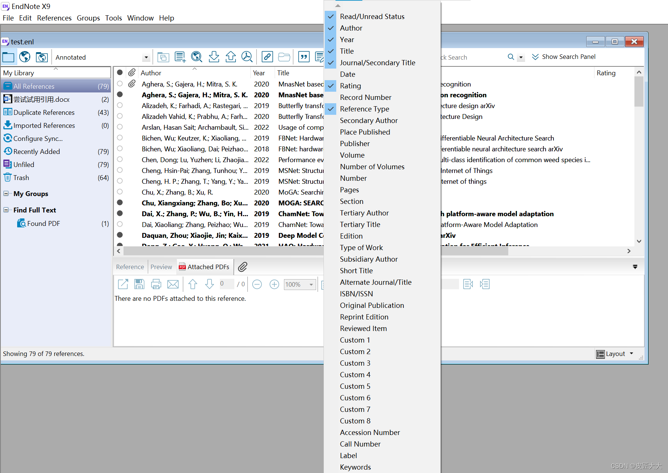Click the zoom out minus icon
The width and height of the screenshot is (668, 473).
(257, 284)
